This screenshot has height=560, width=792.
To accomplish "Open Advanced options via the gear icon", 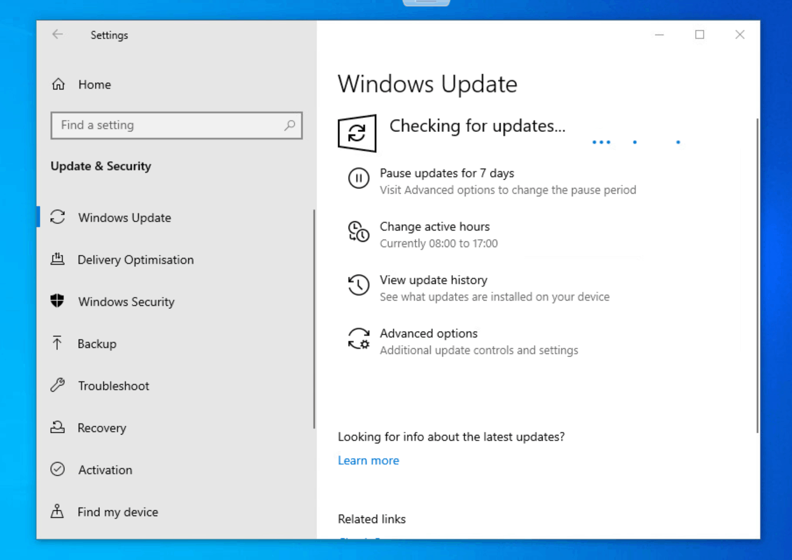I will point(359,339).
